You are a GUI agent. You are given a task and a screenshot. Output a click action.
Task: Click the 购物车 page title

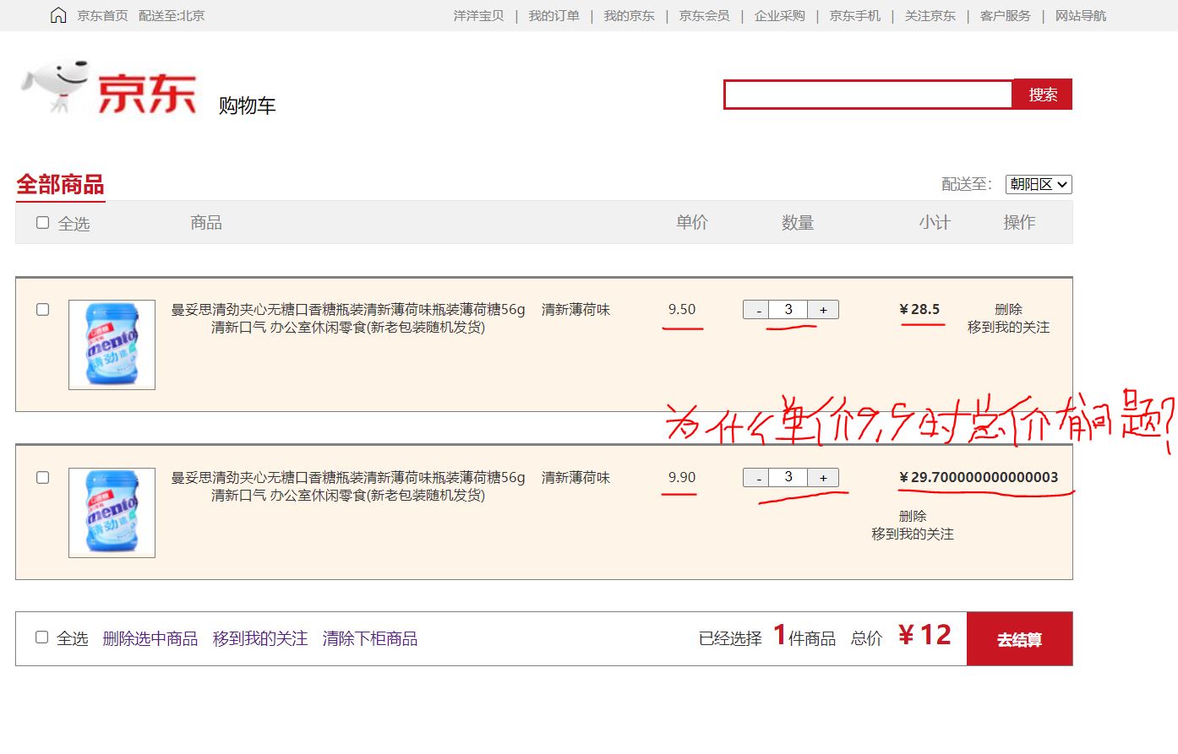[247, 106]
